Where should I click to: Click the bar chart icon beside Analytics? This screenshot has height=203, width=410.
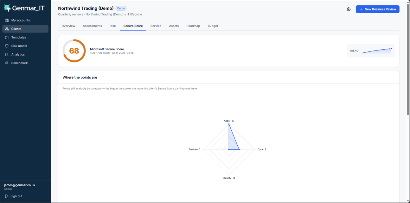[7, 54]
